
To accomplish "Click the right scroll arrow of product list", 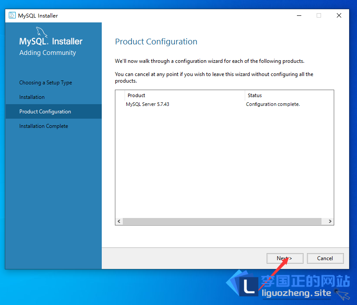I will point(330,221).
